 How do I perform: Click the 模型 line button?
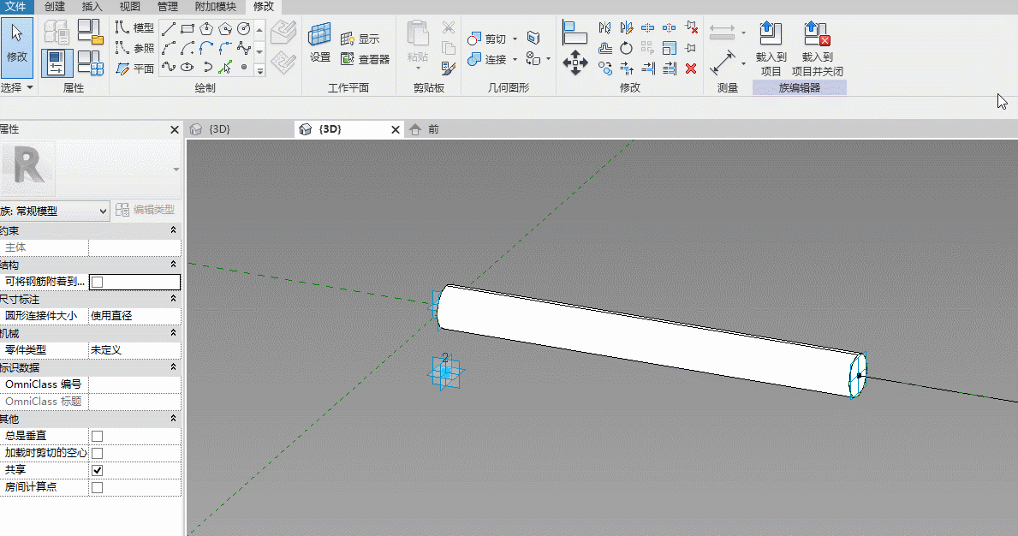135,28
